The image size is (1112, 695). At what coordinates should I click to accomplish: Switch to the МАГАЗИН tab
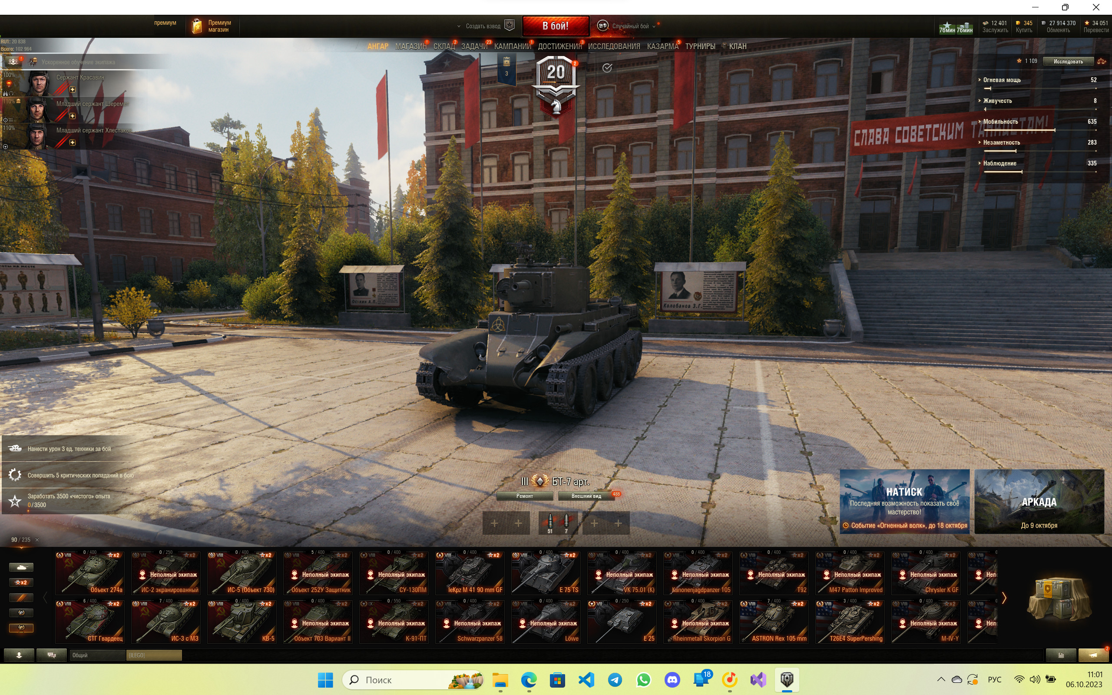[410, 46]
